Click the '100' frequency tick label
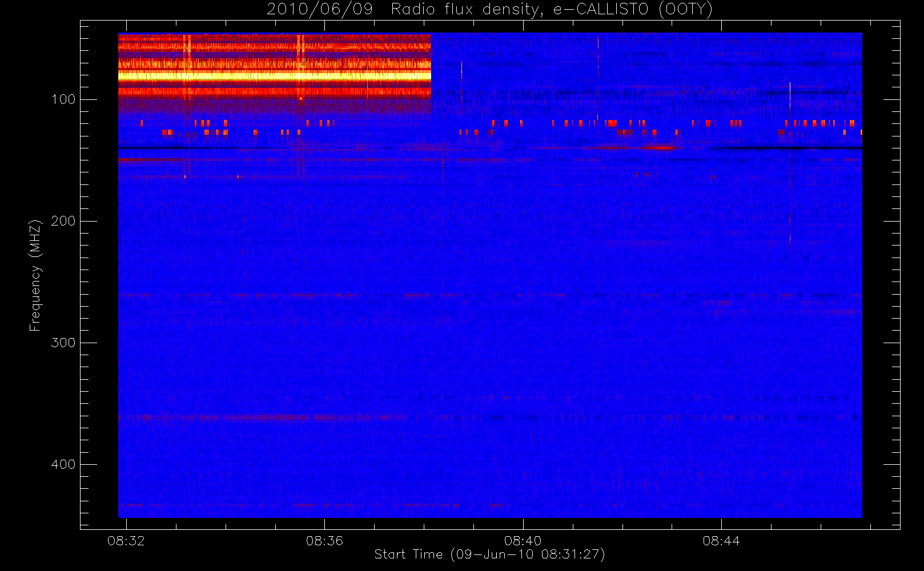 tap(63, 99)
